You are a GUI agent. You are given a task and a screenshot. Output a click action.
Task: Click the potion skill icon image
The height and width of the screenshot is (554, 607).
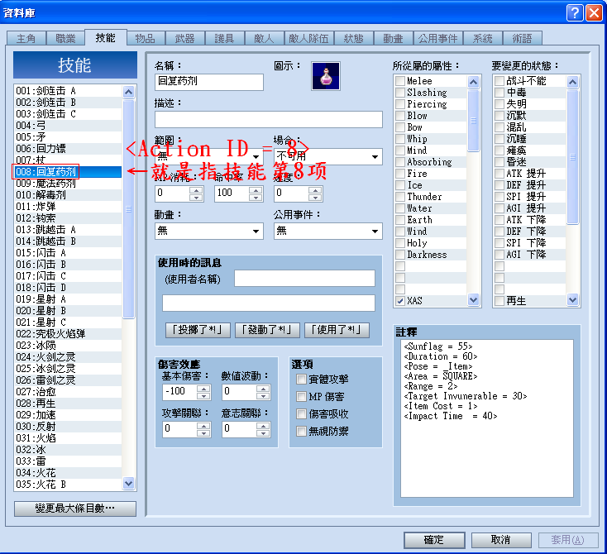coord(326,76)
